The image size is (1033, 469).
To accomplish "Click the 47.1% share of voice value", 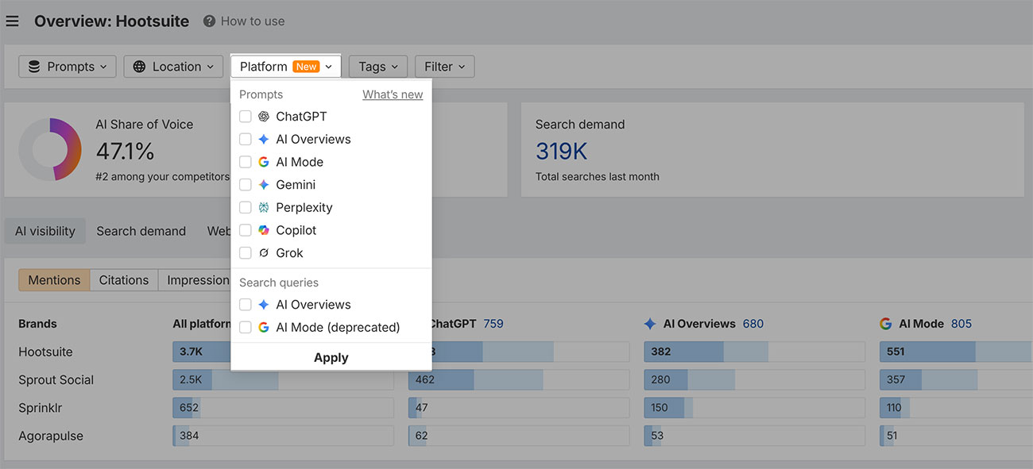I will pos(125,151).
